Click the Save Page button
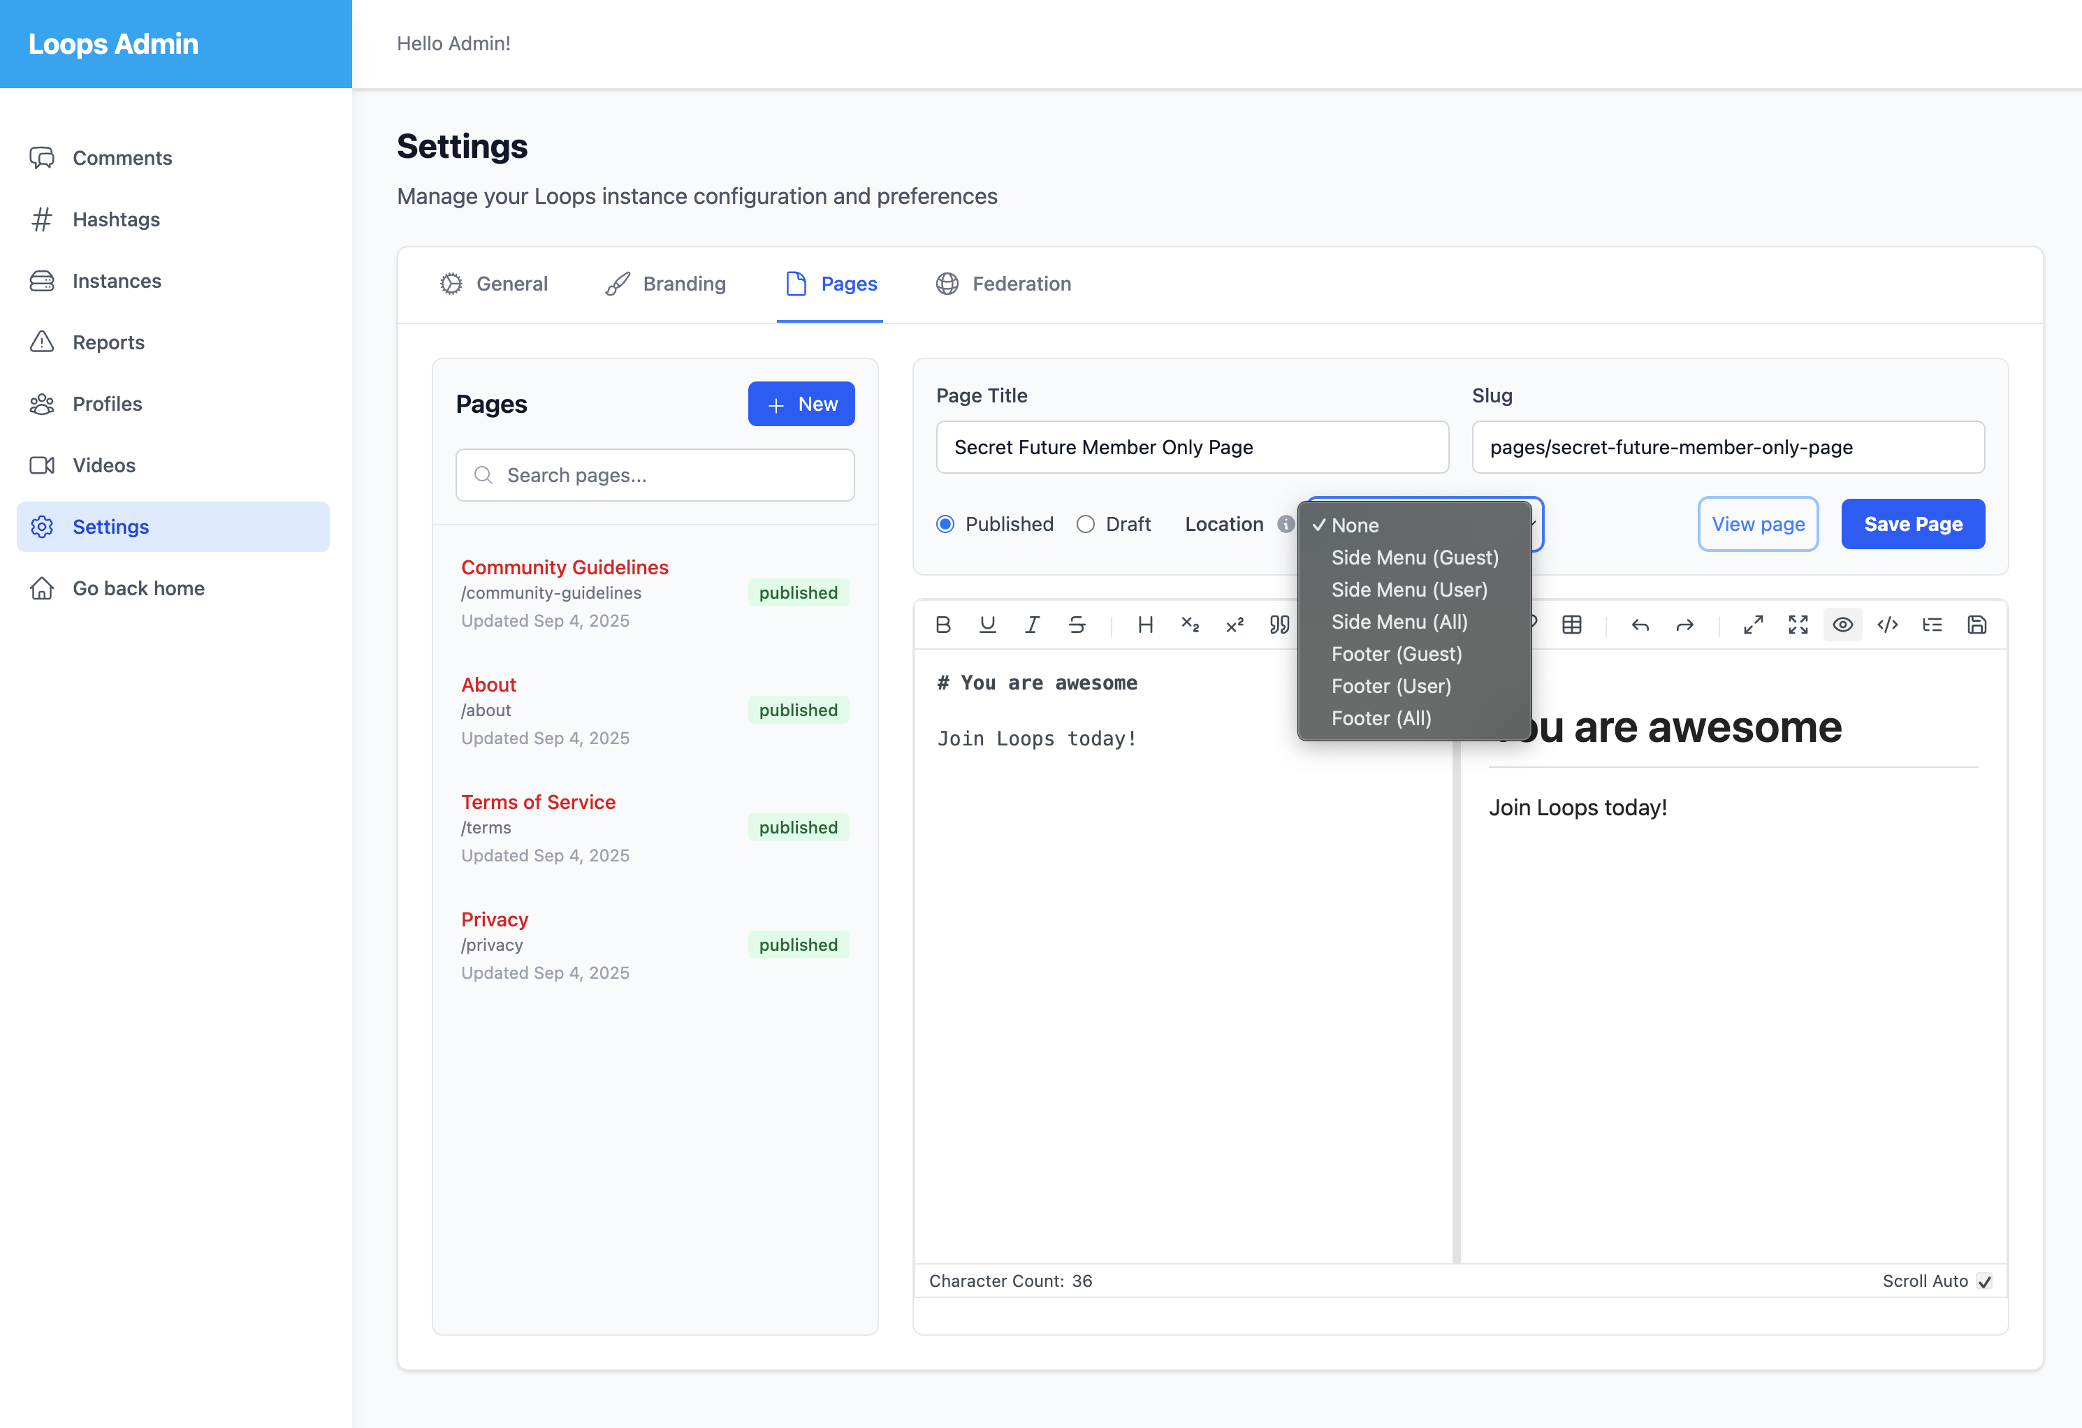Viewport: 2082px width, 1428px height. click(1913, 524)
